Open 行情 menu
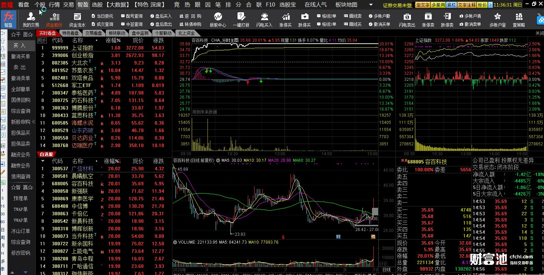The width and height of the screenshot is (544, 275). (54, 4)
